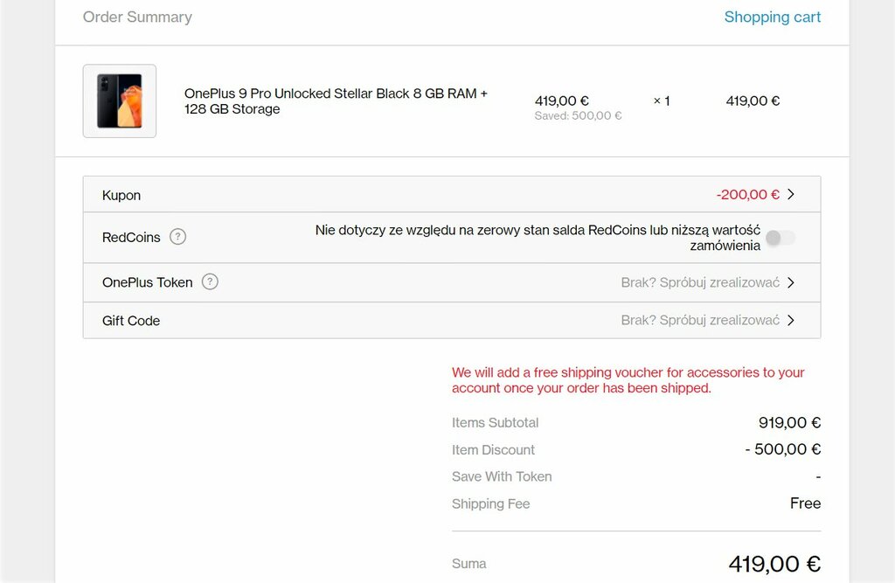
Task: Open the Shopping cart link
Action: (x=773, y=17)
